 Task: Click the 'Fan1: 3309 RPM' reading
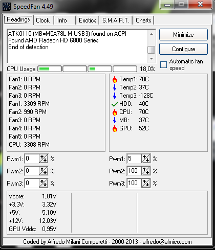tap(29, 104)
